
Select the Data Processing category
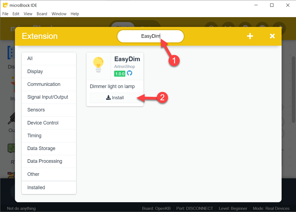click(x=49, y=161)
